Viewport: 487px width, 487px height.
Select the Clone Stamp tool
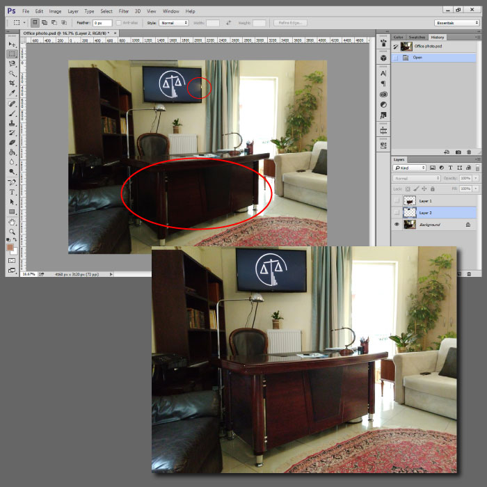12,122
